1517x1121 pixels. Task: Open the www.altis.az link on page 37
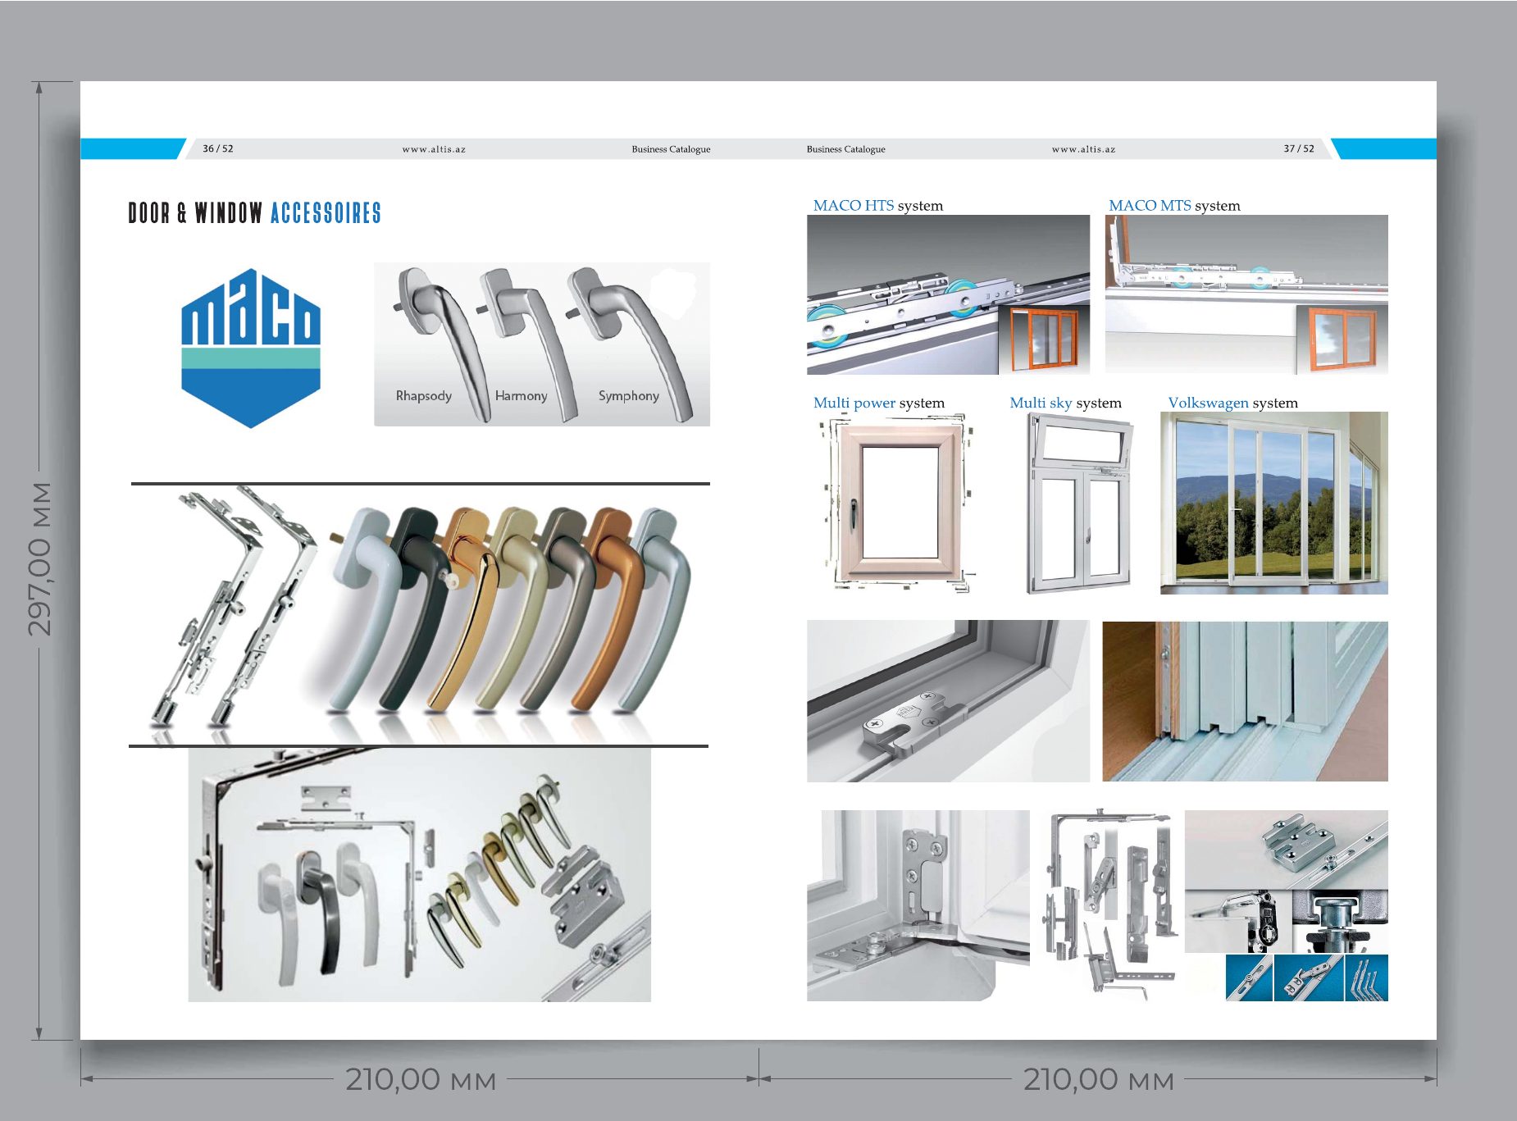(1084, 149)
